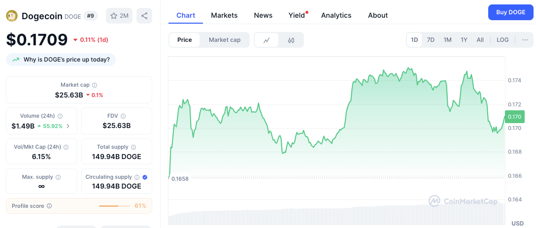Open info icon beside Total supply
The height and width of the screenshot is (228, 536).
tap(134, 147)
